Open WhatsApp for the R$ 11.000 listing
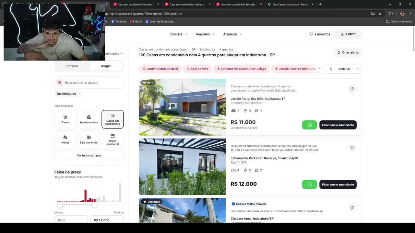This screenshot has width=415, height=233. tap(309, 125)
